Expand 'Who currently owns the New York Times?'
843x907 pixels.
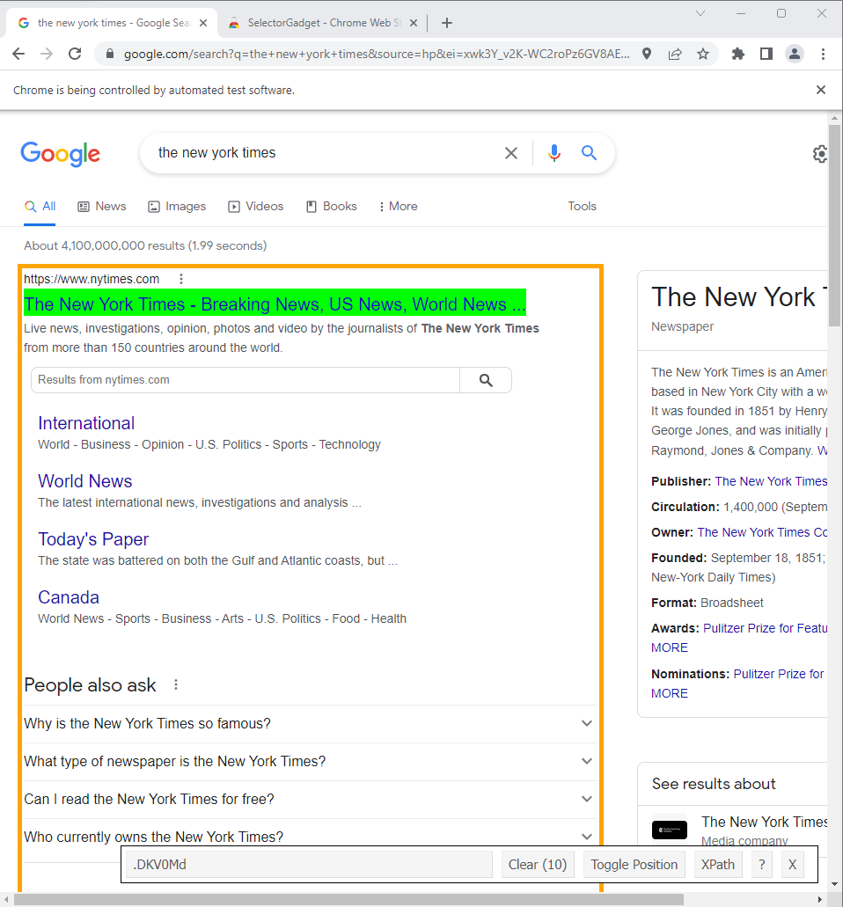click(x=310, y=837)
